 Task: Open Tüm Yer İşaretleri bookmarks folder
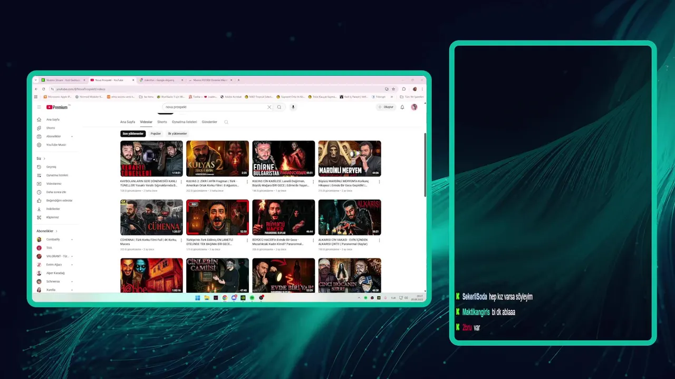point(412,97)
